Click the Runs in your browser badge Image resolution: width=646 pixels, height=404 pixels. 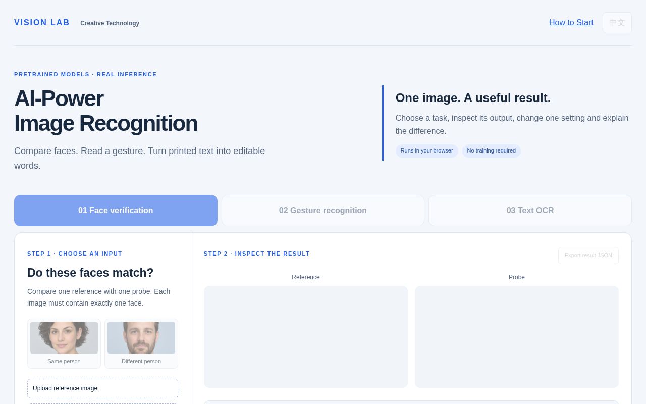pyautogui.click(x=427, y=151)
